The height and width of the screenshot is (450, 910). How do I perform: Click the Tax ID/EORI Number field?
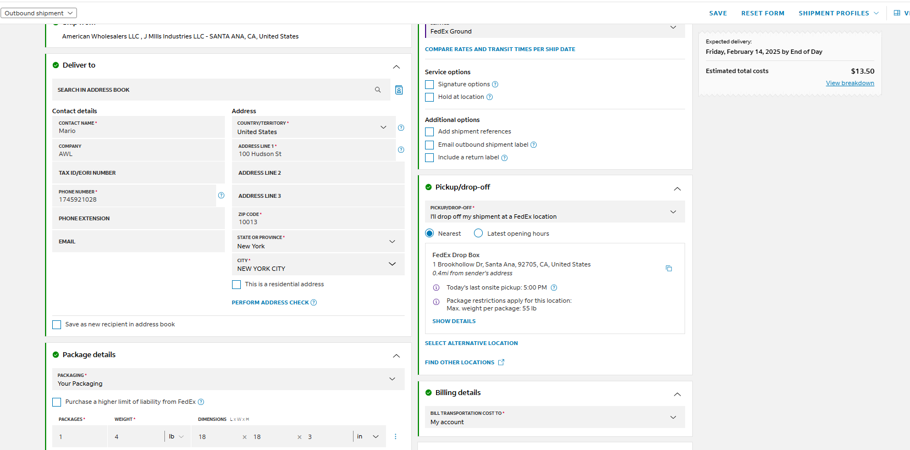pos(139,173)
